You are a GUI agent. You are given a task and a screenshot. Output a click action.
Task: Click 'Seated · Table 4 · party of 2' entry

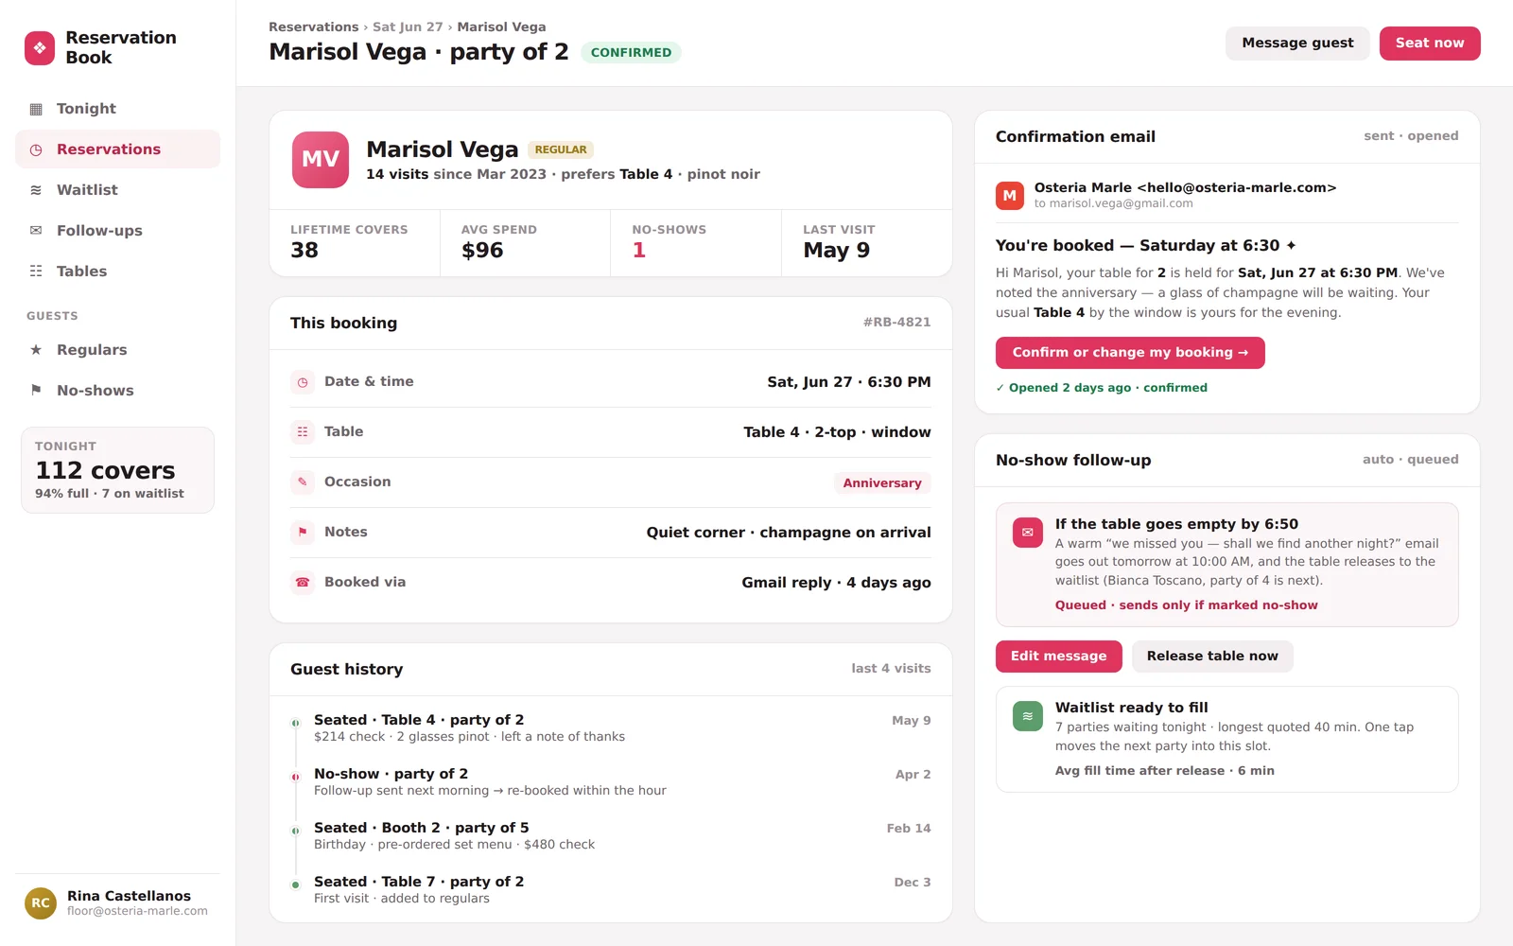pyautogui.click(x=419, y=720)
